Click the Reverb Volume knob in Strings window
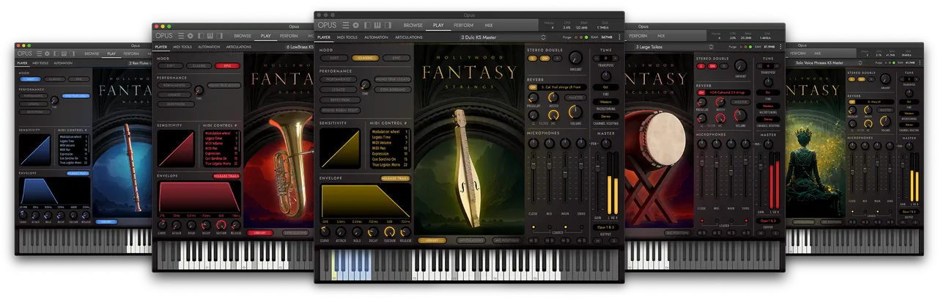The width and height of the screenshot is (938, 308). click(x=575, y=111)
